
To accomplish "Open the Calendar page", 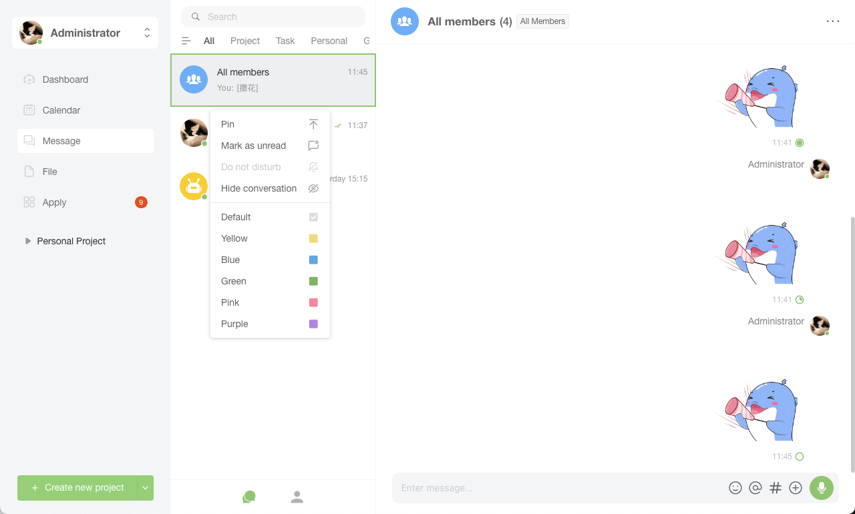I will [x=85, y=110].
